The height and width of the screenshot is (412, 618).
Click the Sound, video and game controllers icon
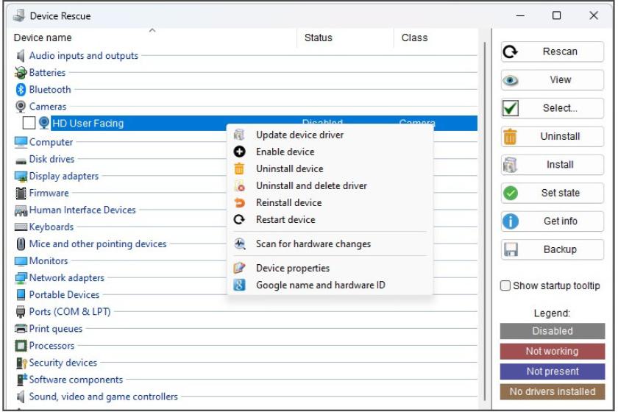pos(21,397)
